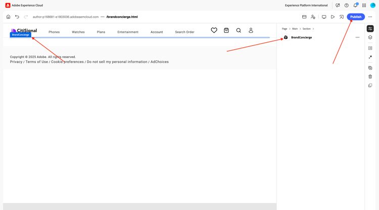This screenshot has height=210, width=379.
Task: Open the more options menu beside Publish
Action: pyautogui.click(x=370, y=17)
